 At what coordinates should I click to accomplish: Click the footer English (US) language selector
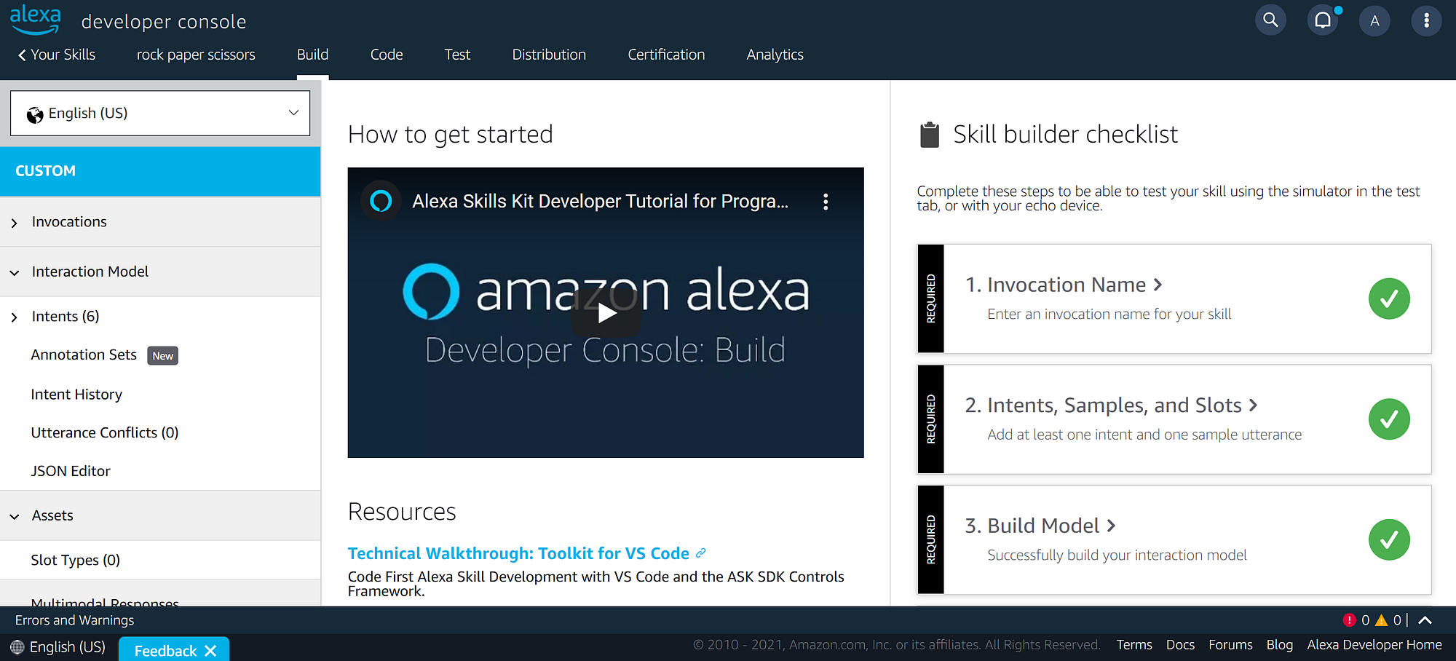coord(58,647)
